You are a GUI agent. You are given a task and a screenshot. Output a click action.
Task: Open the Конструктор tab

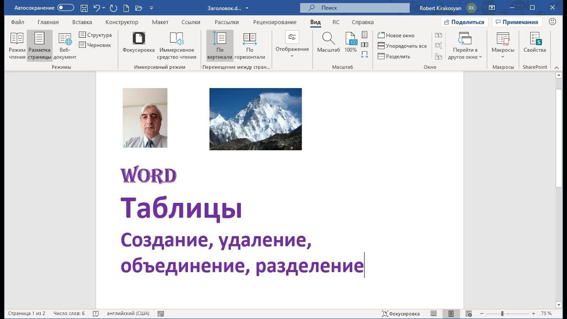tap(122, 22)
